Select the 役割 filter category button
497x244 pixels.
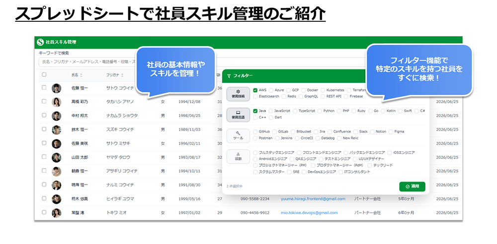(238, 157)
